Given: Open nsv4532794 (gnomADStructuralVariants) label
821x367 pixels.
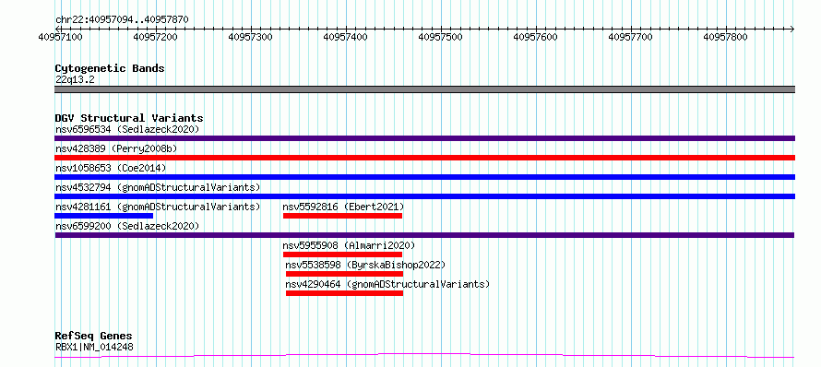Looking at the screenshot, I should click(158, 187).
